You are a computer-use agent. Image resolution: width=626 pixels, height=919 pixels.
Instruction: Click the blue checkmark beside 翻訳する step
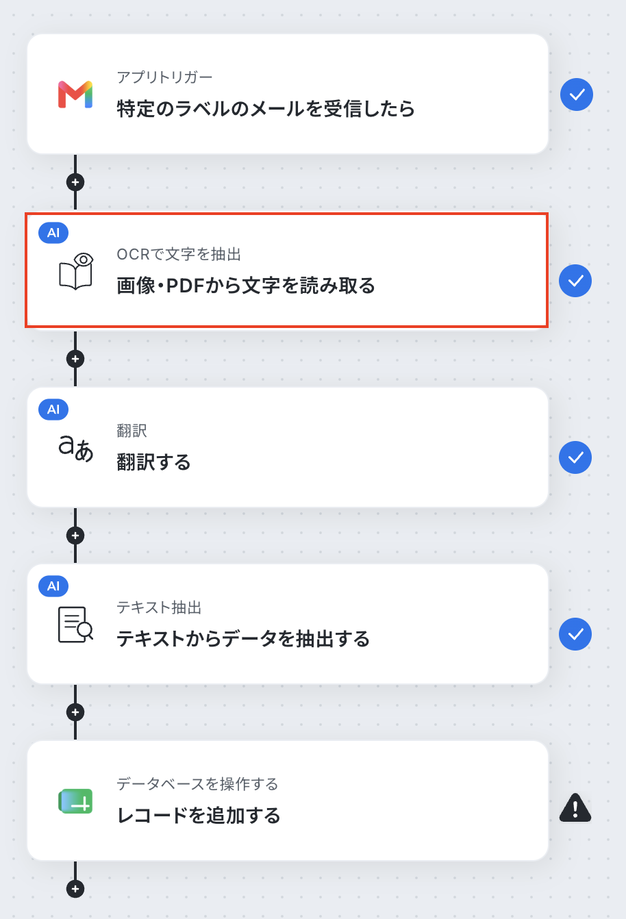point(575,457)
